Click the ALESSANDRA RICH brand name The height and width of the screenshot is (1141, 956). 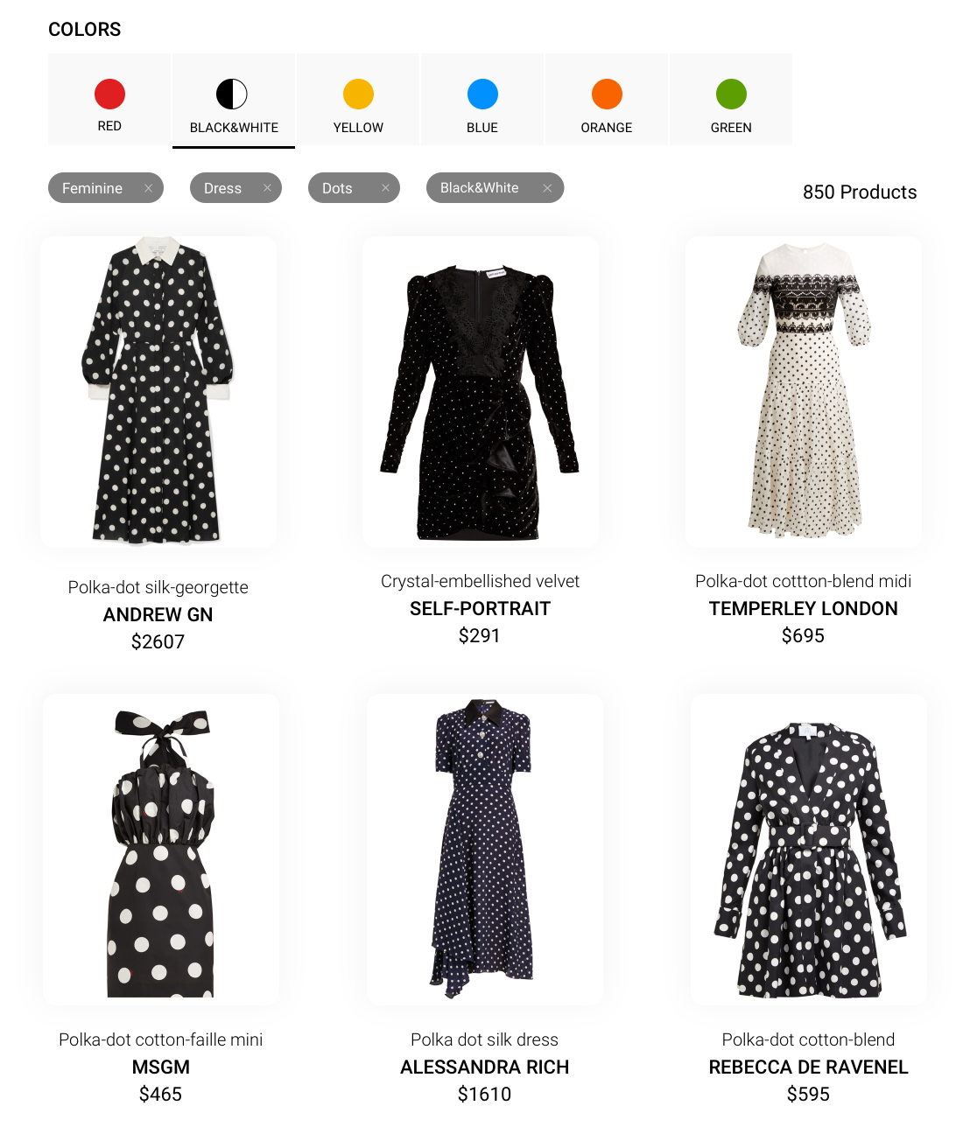tap(485, 1067)
